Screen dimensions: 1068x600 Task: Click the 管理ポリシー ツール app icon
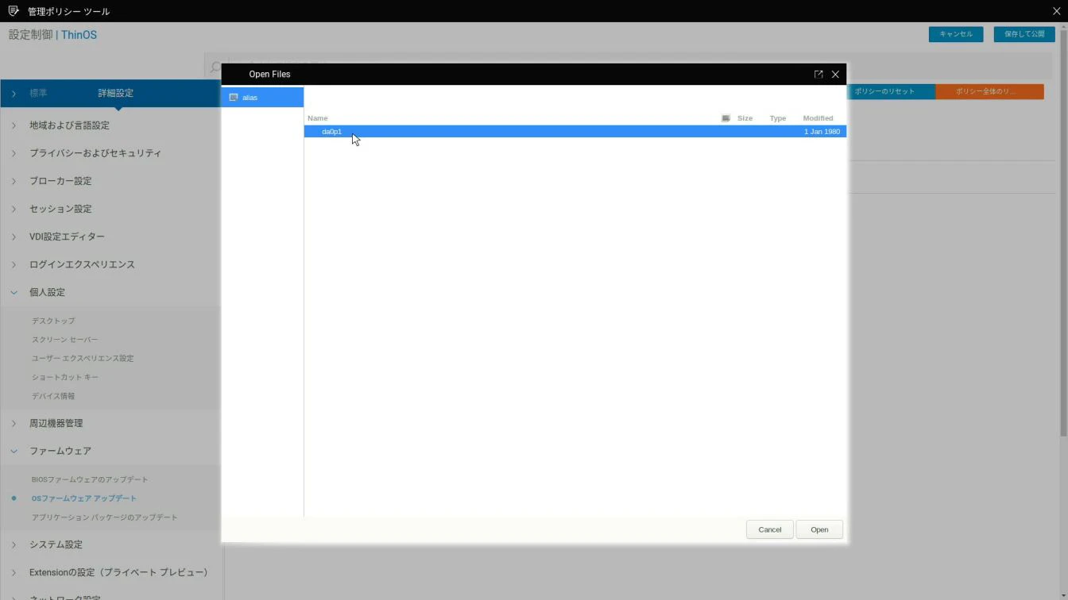[x=13, y=11]
